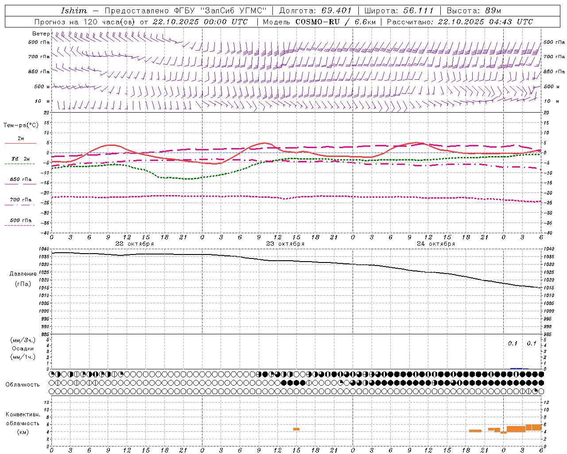The height and width of the screenshot is (454, 567).
Task: Click the '(км)' kilometers unit label
Action: tap(23, 431)
